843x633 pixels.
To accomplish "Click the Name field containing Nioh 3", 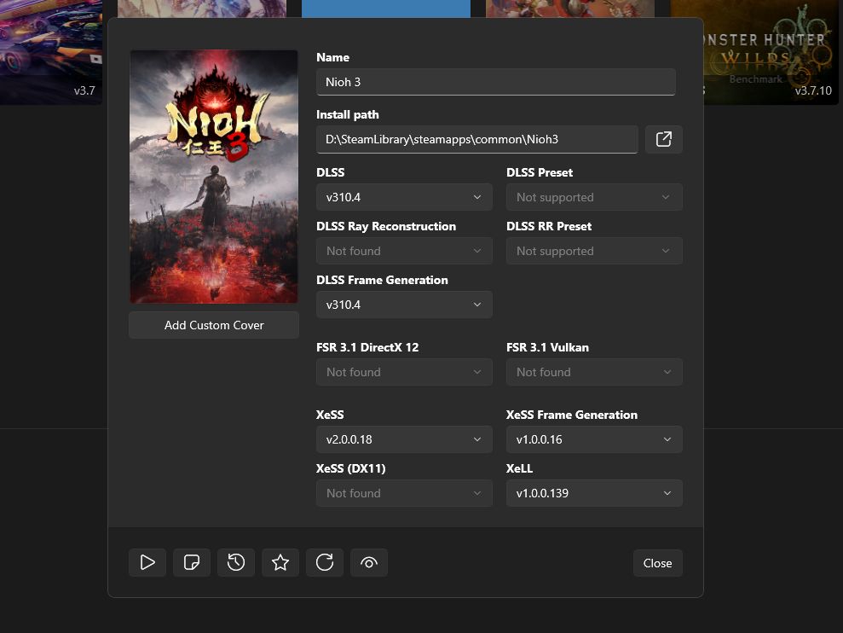I will pos(495,82).
